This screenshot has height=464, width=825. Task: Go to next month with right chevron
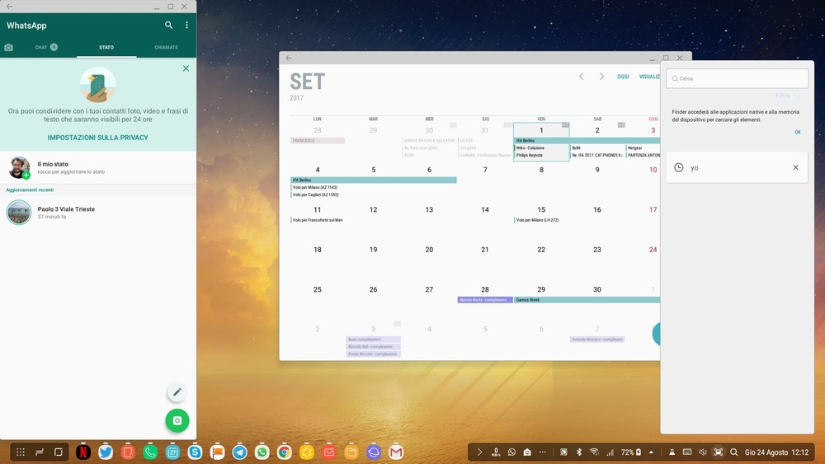[601, 77]
